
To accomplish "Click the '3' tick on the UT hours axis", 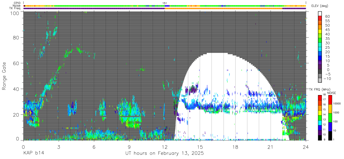I will click(59, 147).
